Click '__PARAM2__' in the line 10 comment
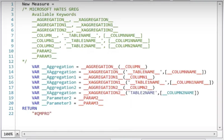The width and height of the screenshot is (224, 140). point(44,51)
